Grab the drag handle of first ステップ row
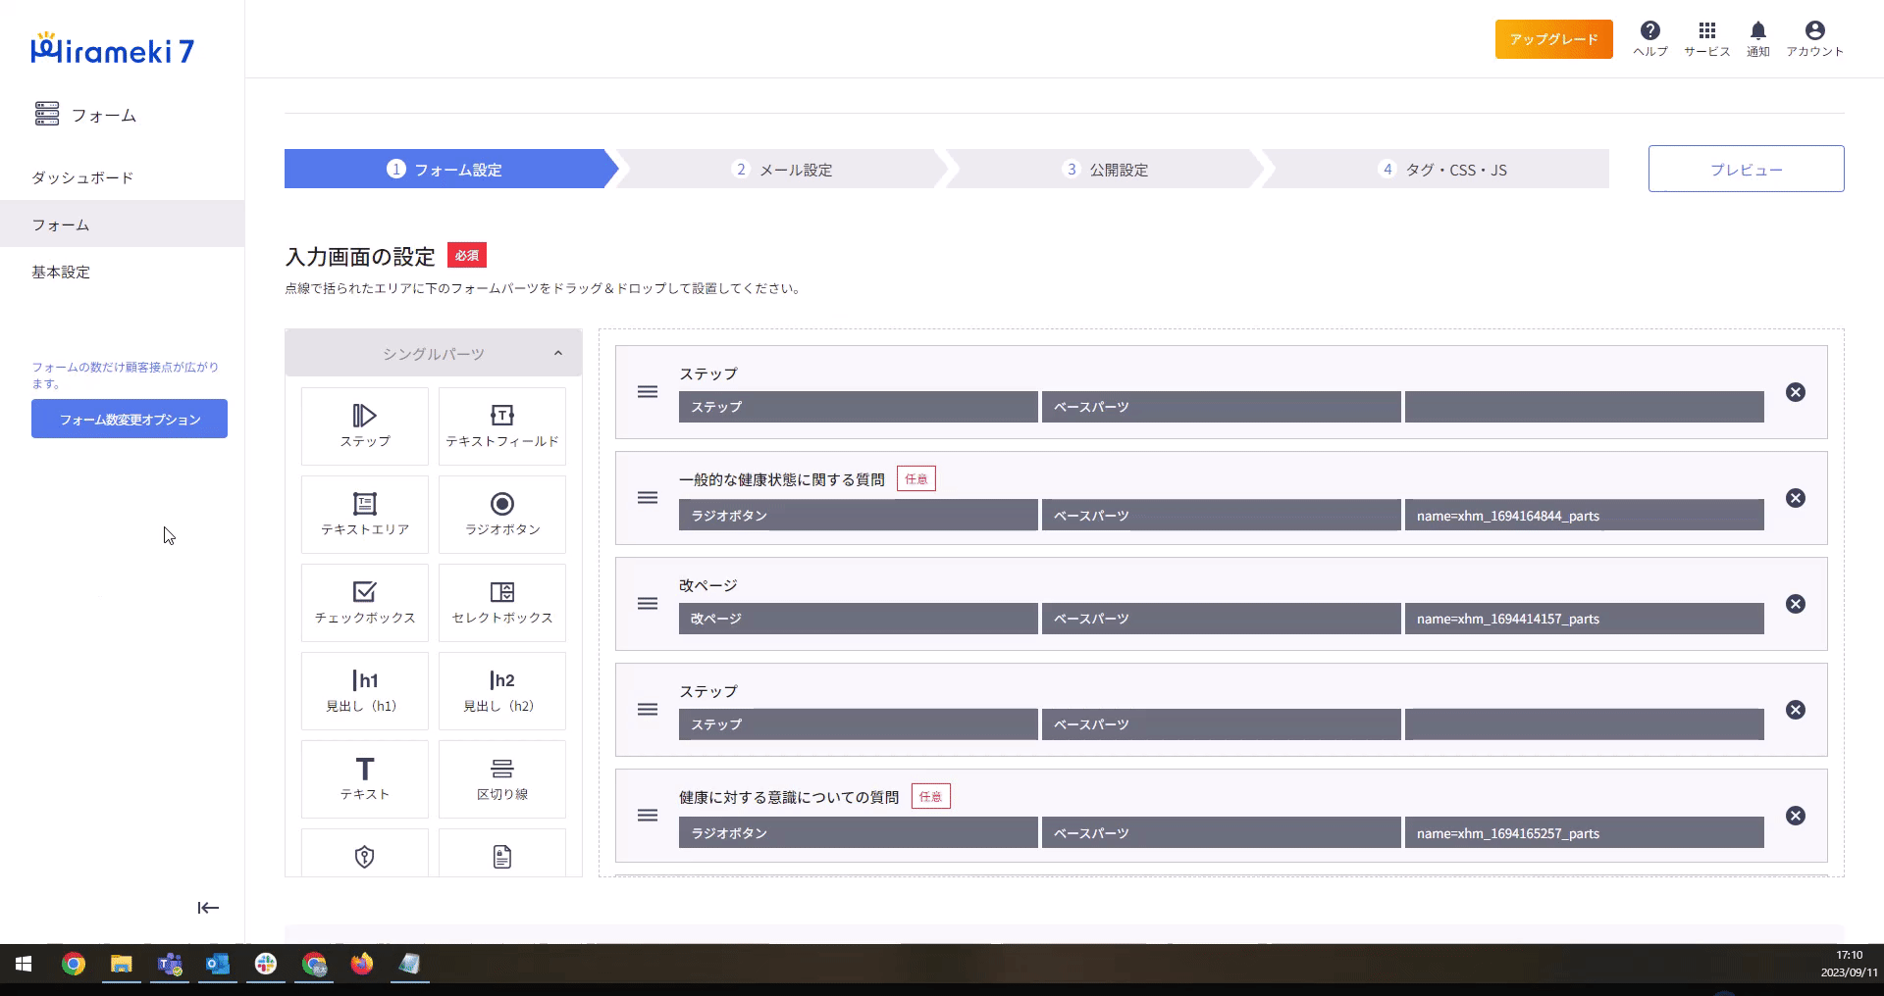Viewport: 1884px width, 996px height. click(x=648, y=392)
